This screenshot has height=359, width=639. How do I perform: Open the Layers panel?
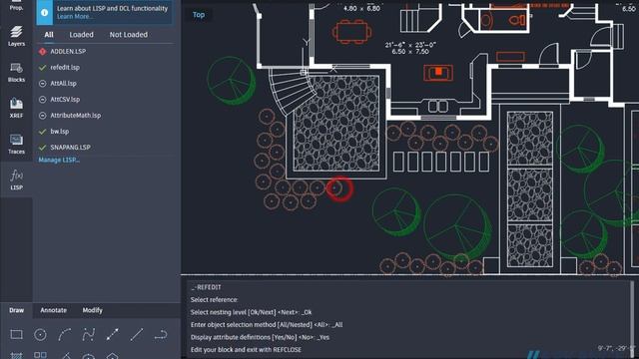[16, 36]
